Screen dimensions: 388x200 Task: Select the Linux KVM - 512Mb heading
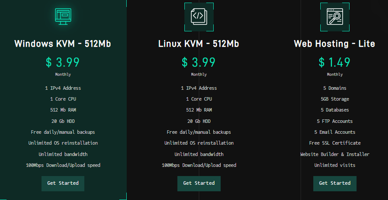point(199,44)
